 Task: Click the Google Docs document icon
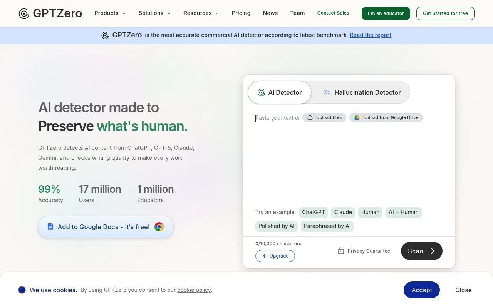(x=50, y=227)
